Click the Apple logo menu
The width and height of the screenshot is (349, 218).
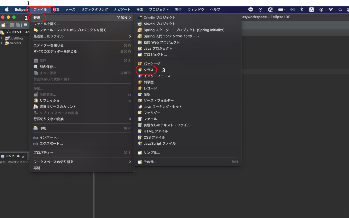7,10
